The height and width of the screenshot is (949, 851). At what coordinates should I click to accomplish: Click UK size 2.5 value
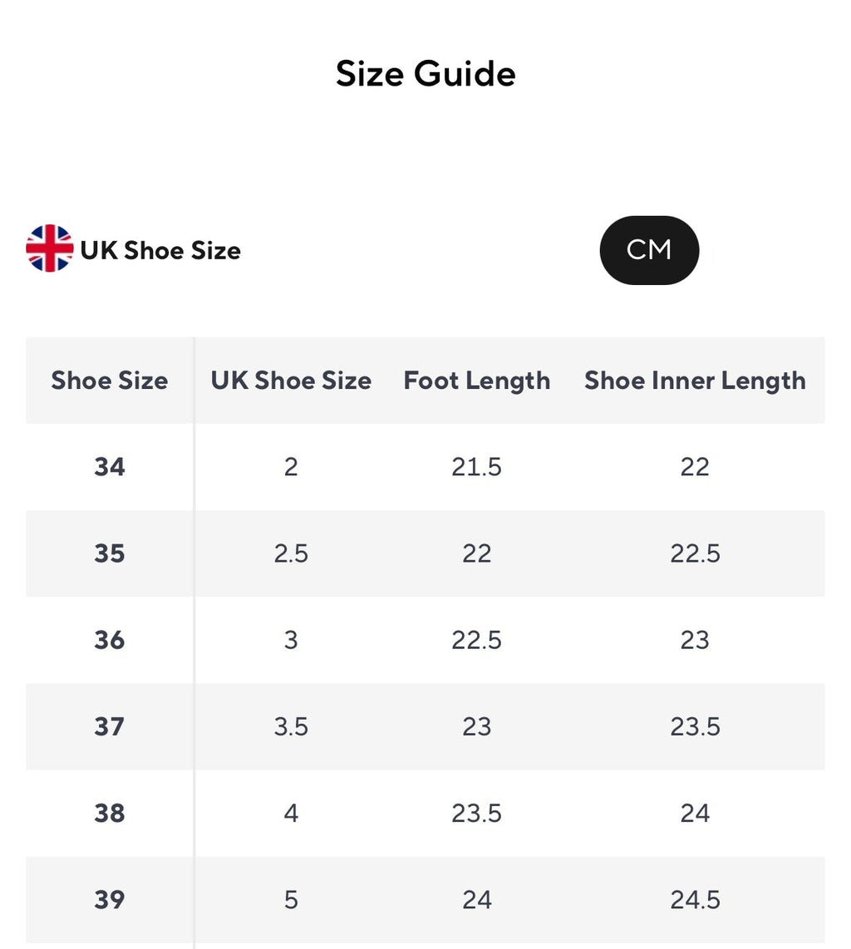coord(290,553)
